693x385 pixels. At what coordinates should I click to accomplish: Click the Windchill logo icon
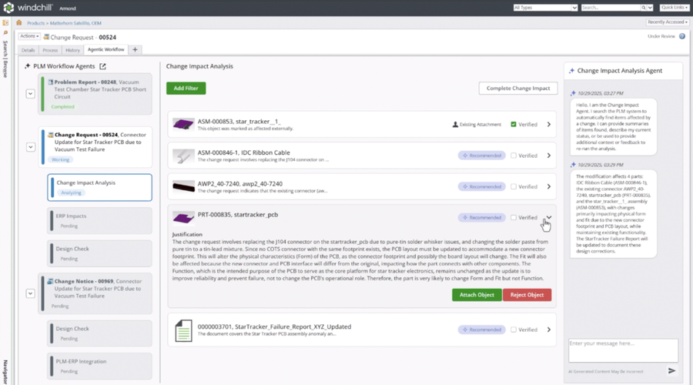pyautogui.click(x=8, y=7)
